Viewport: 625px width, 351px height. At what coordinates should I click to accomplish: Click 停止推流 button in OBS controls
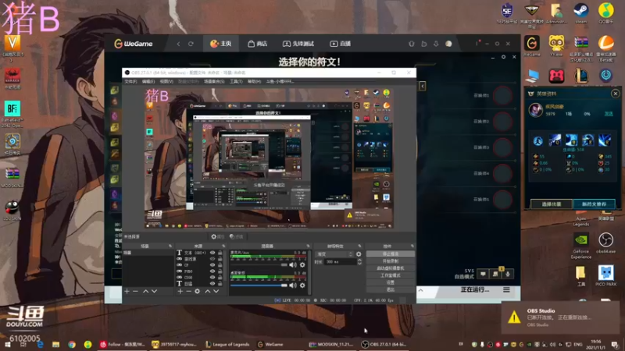pos(390,254)
